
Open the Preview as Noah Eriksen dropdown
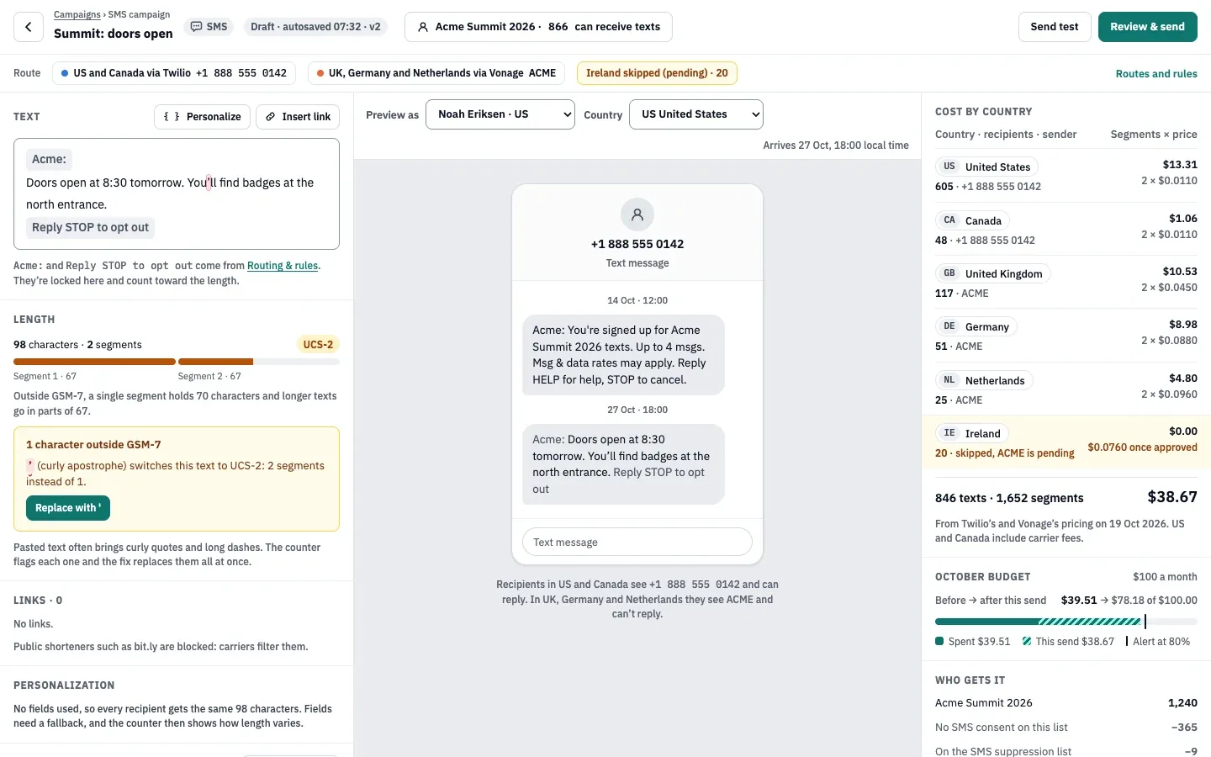click(500, 114)
